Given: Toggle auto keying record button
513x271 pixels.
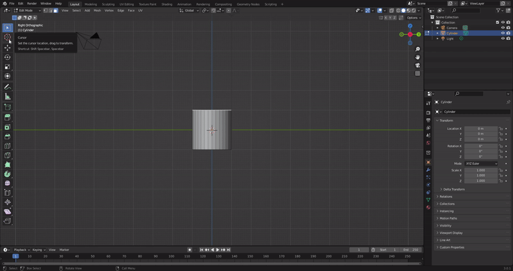Looking at the screenshot, I should (189, 250).
